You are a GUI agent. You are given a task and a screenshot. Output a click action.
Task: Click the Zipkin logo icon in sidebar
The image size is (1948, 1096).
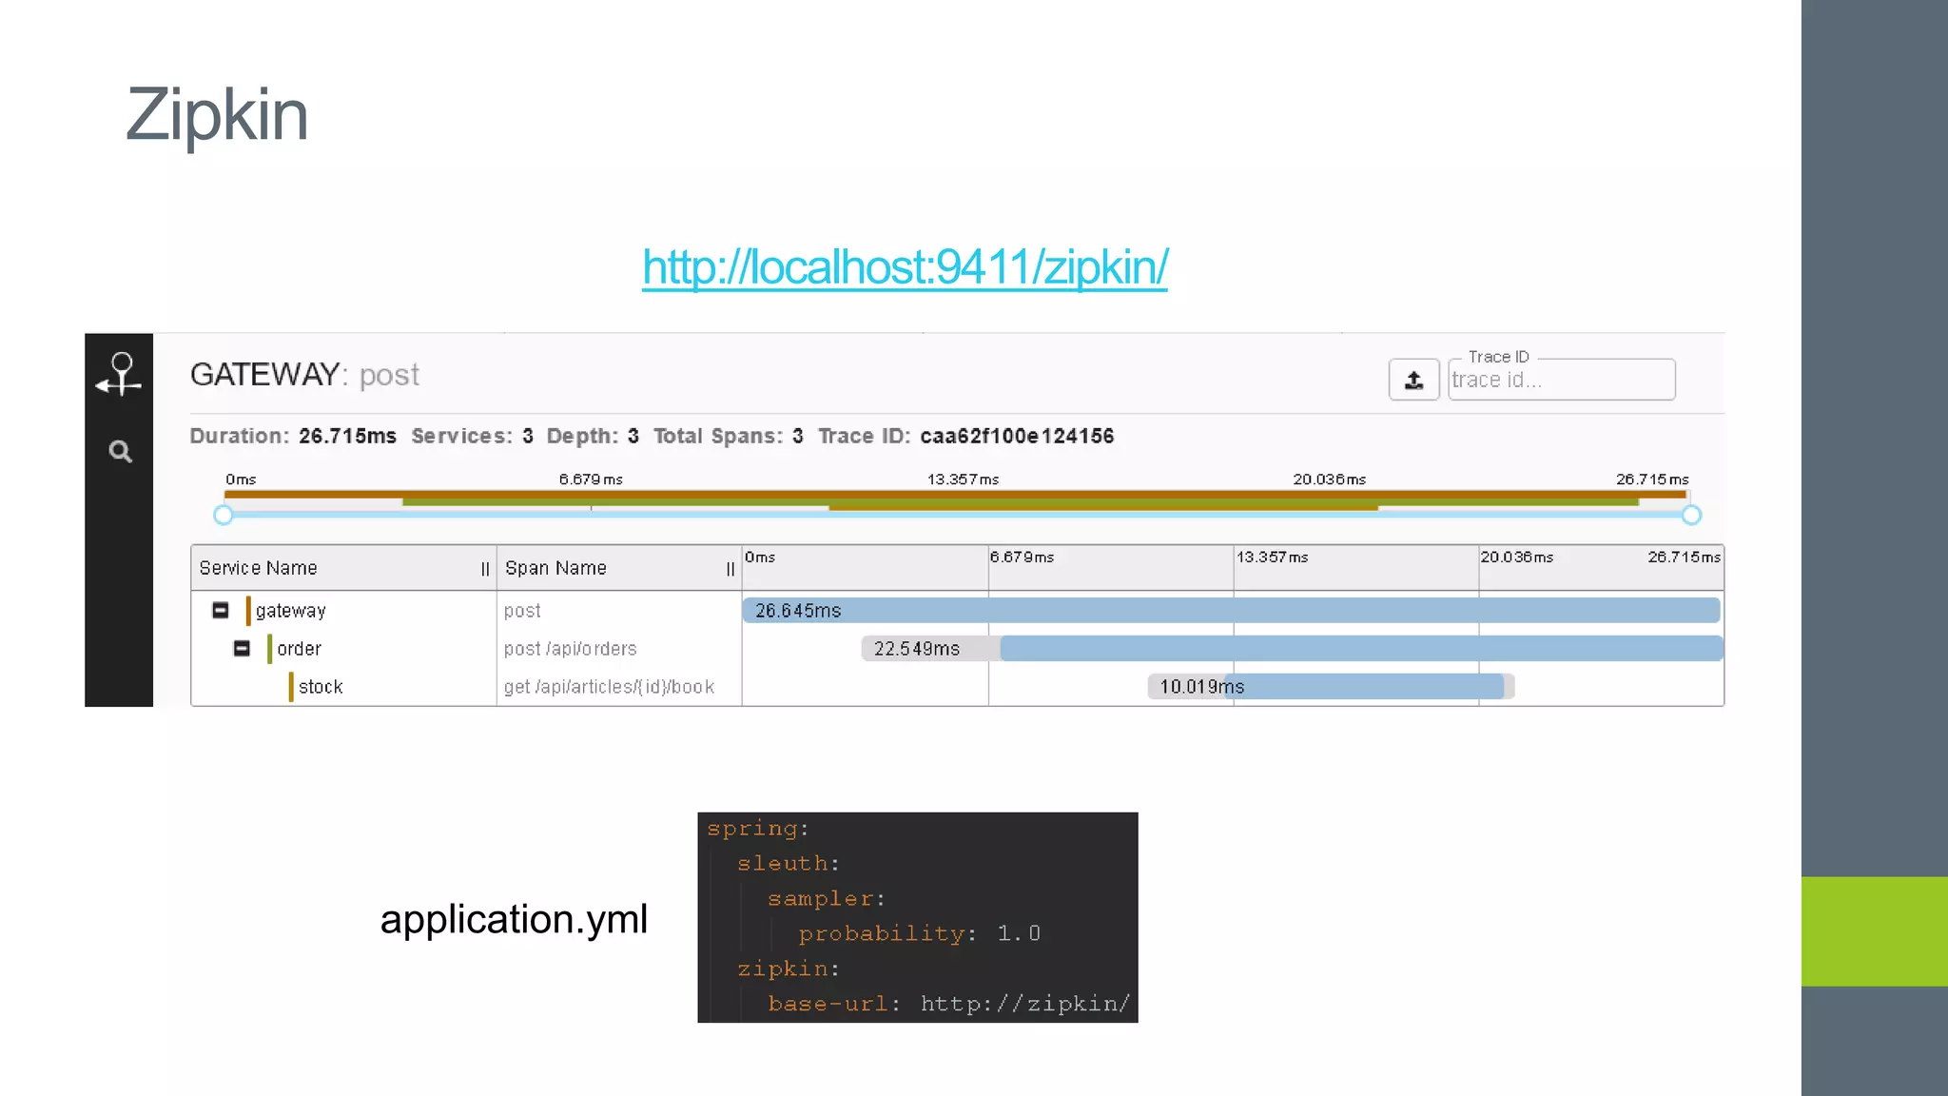tap(120, 374)
